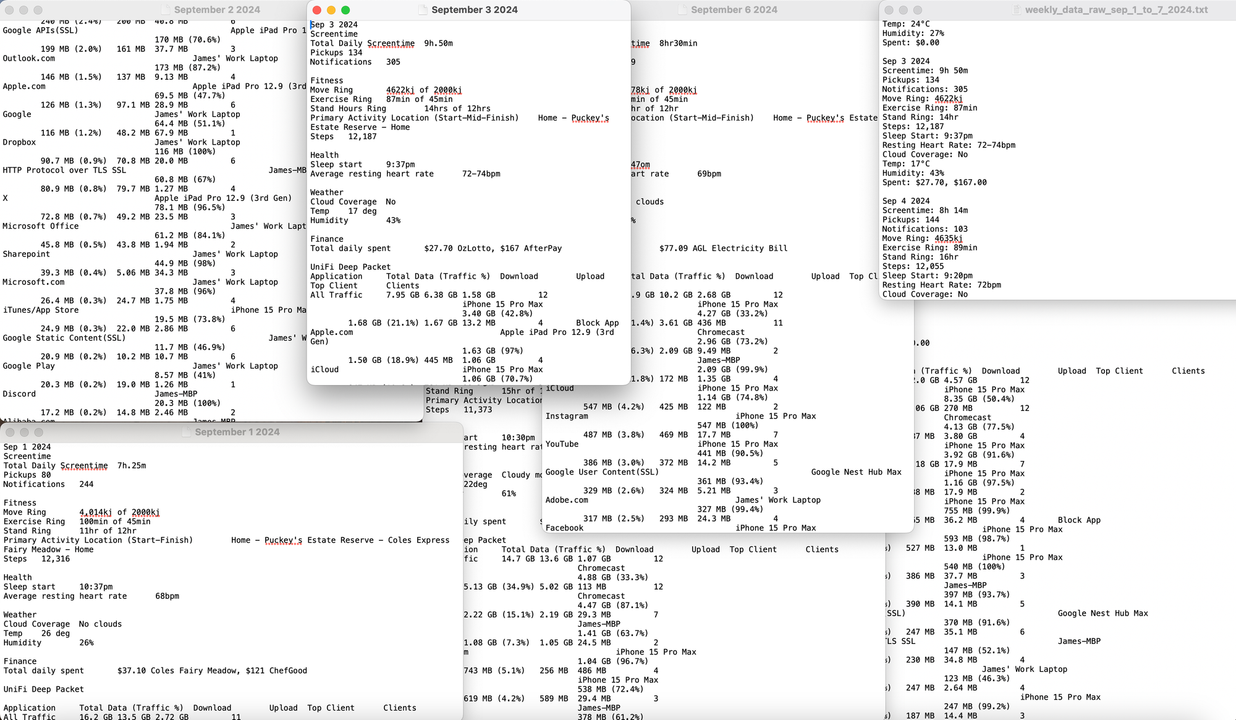Click '$37.10 Coles Fairy Meadow, $121 ChefGood' text
This screenshot has width=1236, height=720.
coord(212,671)
